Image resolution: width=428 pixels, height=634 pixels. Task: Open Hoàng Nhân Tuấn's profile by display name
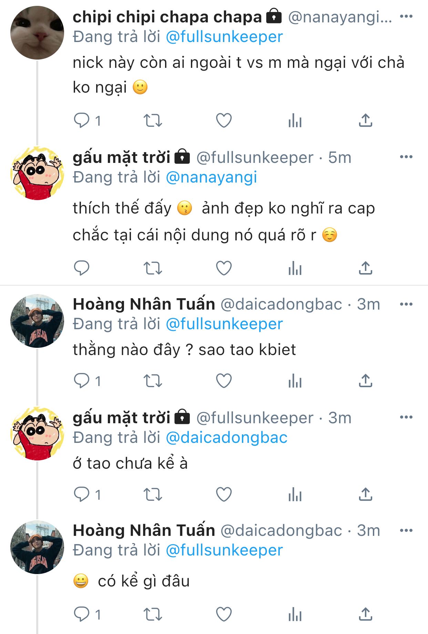(144, 304)
